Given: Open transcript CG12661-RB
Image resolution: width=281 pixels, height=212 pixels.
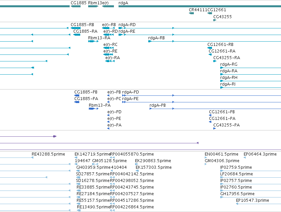Looking at the screenshot, I should (220, 45).
